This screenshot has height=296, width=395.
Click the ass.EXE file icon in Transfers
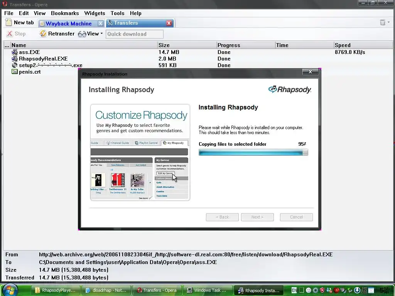[15, 52]
